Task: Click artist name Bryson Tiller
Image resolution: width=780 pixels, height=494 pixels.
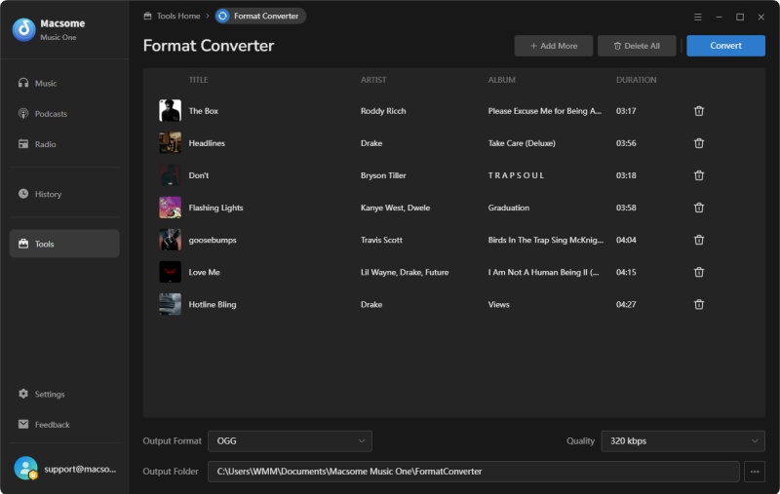Action: [383, 175]
